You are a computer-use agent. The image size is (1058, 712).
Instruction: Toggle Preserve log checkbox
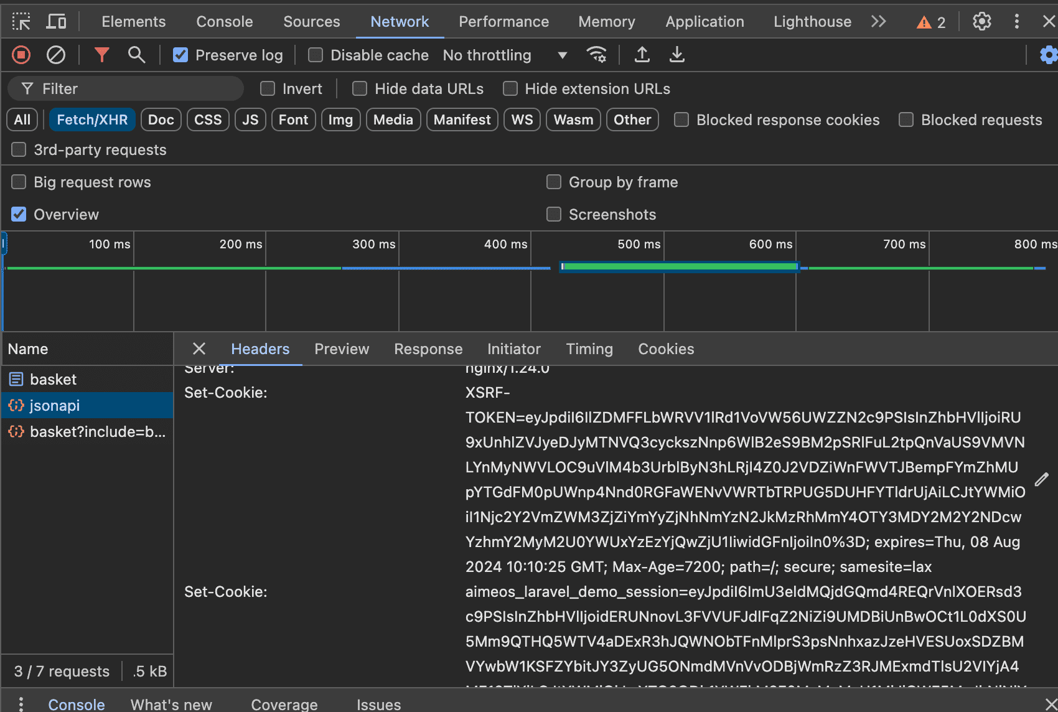180,55
